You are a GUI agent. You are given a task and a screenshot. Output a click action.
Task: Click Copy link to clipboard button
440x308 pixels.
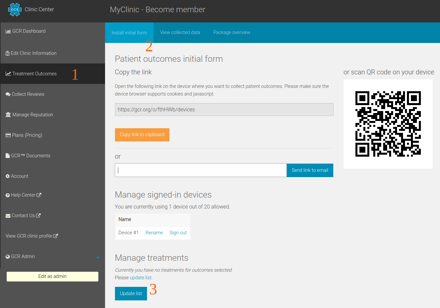[x=142, y=135]
